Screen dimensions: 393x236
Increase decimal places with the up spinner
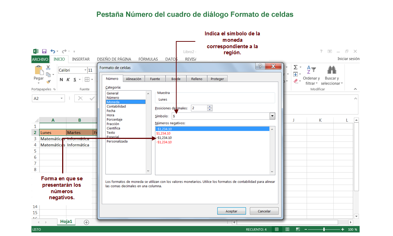click(210, 106)
